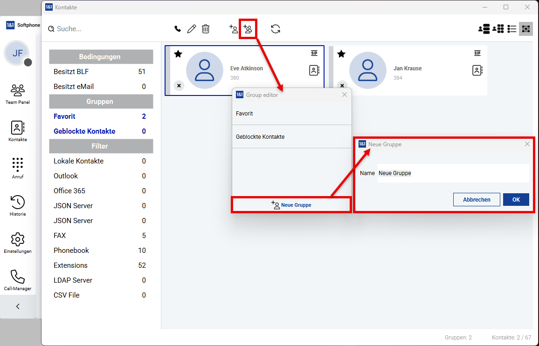Open the group editor toolbar icon
Screen dimensions: 539x346
pyautogui.click(x=248, y=29)
